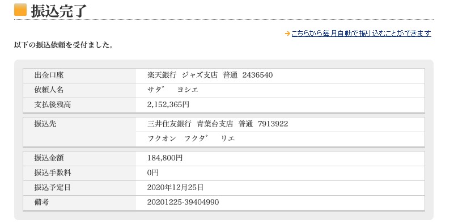The image size is (454, 223).
Task: Select the fee value 0円
Action: (153, 173)
